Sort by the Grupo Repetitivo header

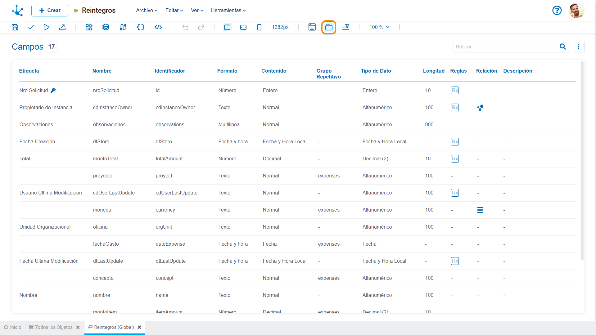click(328, 74)
